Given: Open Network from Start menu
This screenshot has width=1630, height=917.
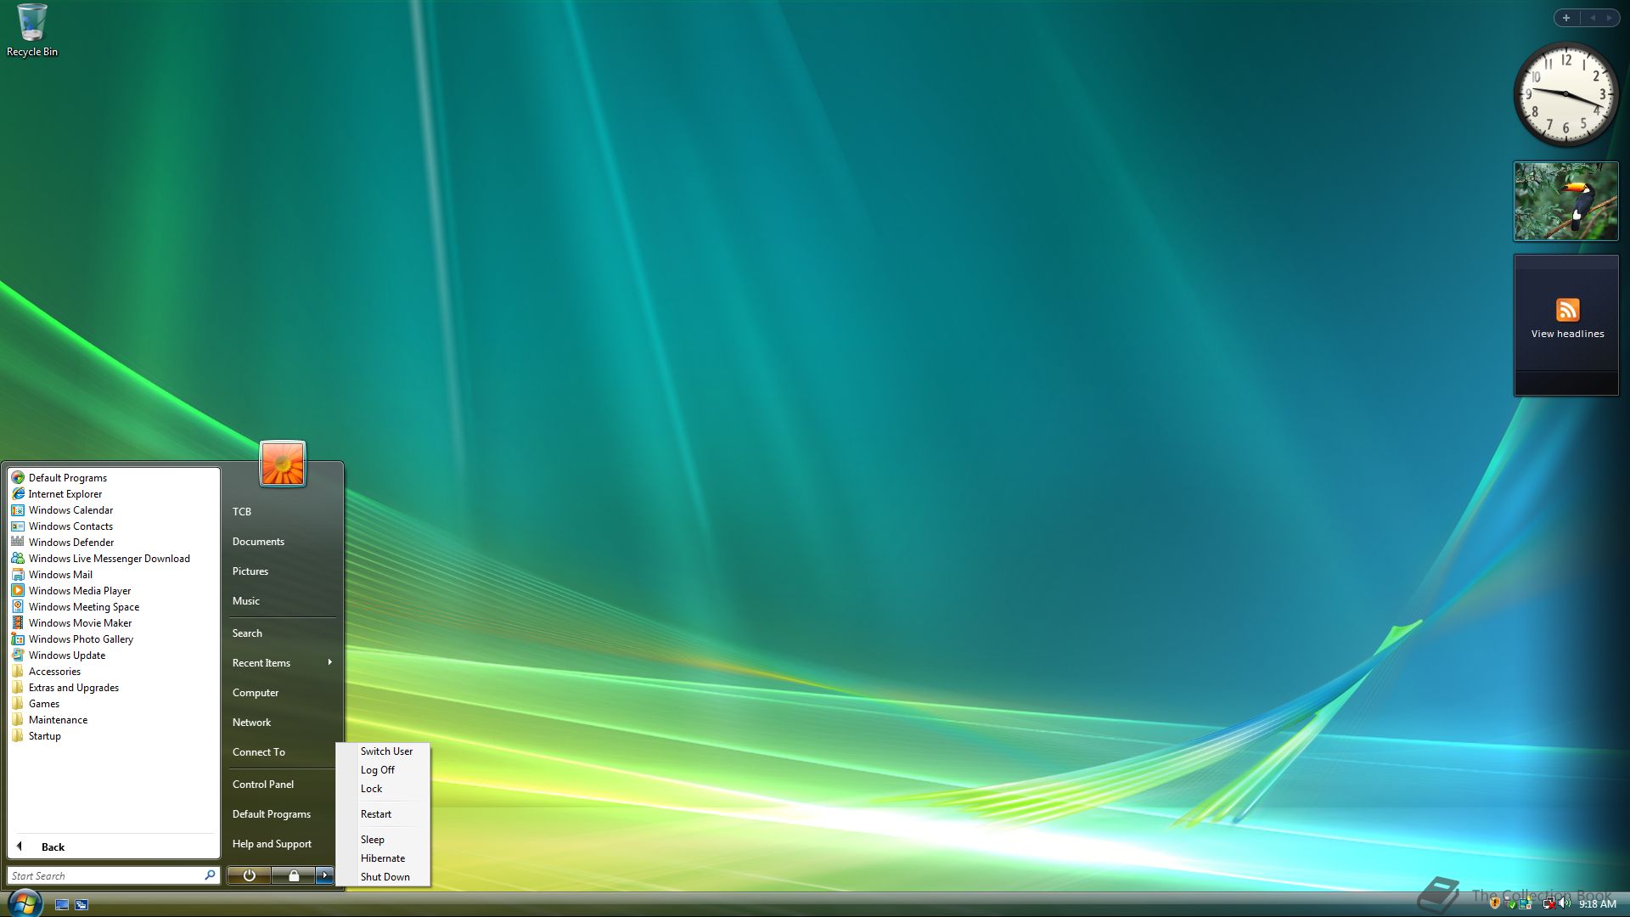Looking at the screenshot, I should click(x=252, y=723).
